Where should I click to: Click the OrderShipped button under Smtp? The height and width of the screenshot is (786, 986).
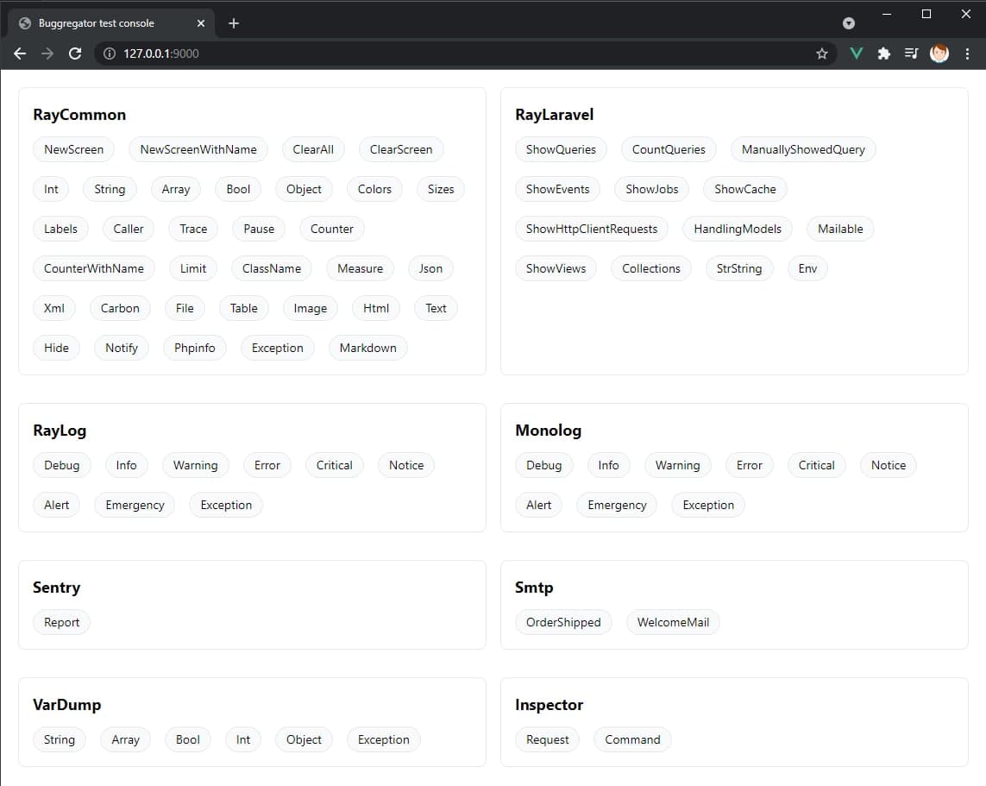pos(563,623)
